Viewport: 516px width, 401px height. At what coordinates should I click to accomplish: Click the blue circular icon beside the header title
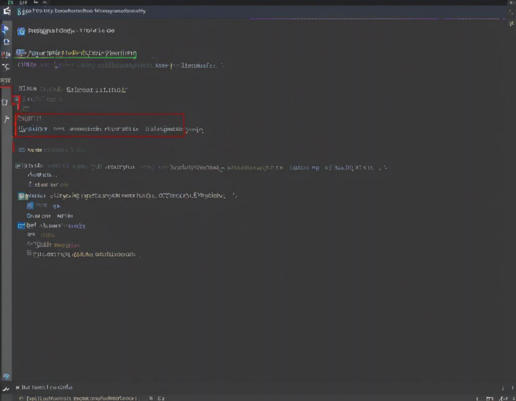point(21,31)
